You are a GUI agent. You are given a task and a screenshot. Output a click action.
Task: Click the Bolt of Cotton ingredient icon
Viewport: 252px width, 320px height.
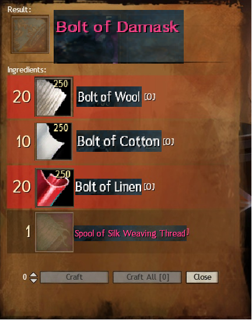54,141
